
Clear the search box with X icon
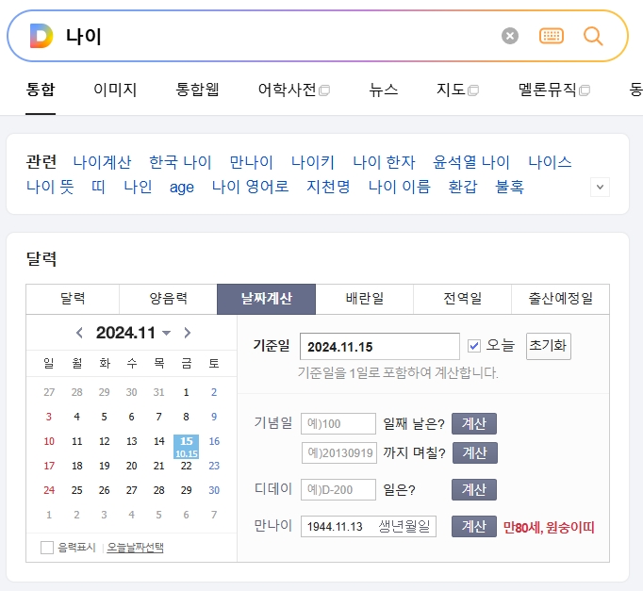[x=510, y=36]
